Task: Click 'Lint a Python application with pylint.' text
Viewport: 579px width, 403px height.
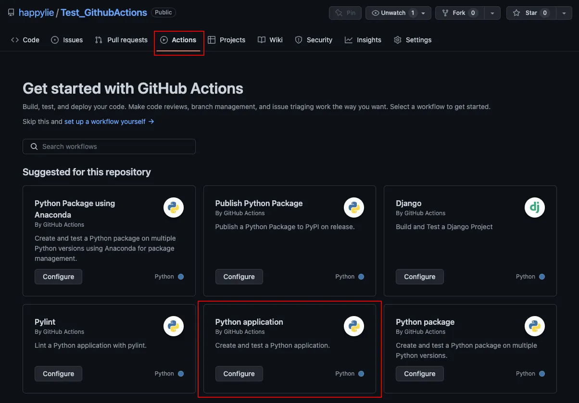Action: (90, 345)
